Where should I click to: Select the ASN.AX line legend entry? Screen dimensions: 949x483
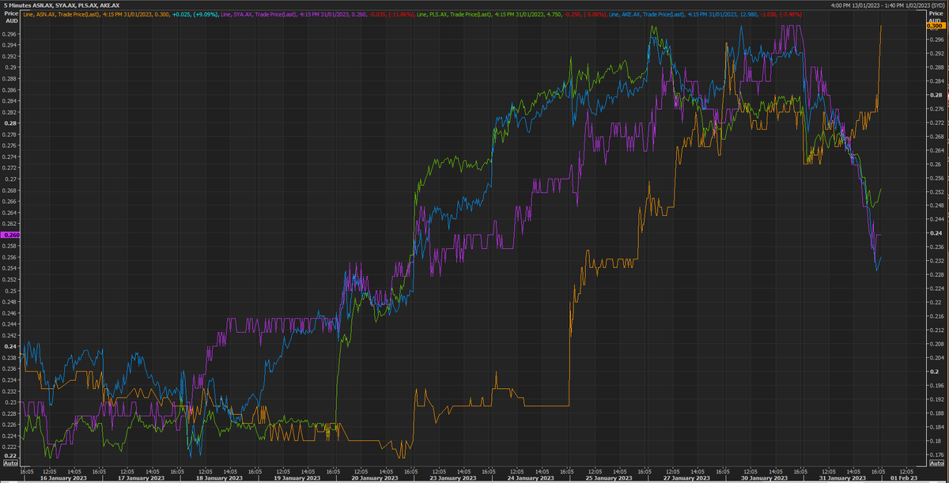pos(121,14)
